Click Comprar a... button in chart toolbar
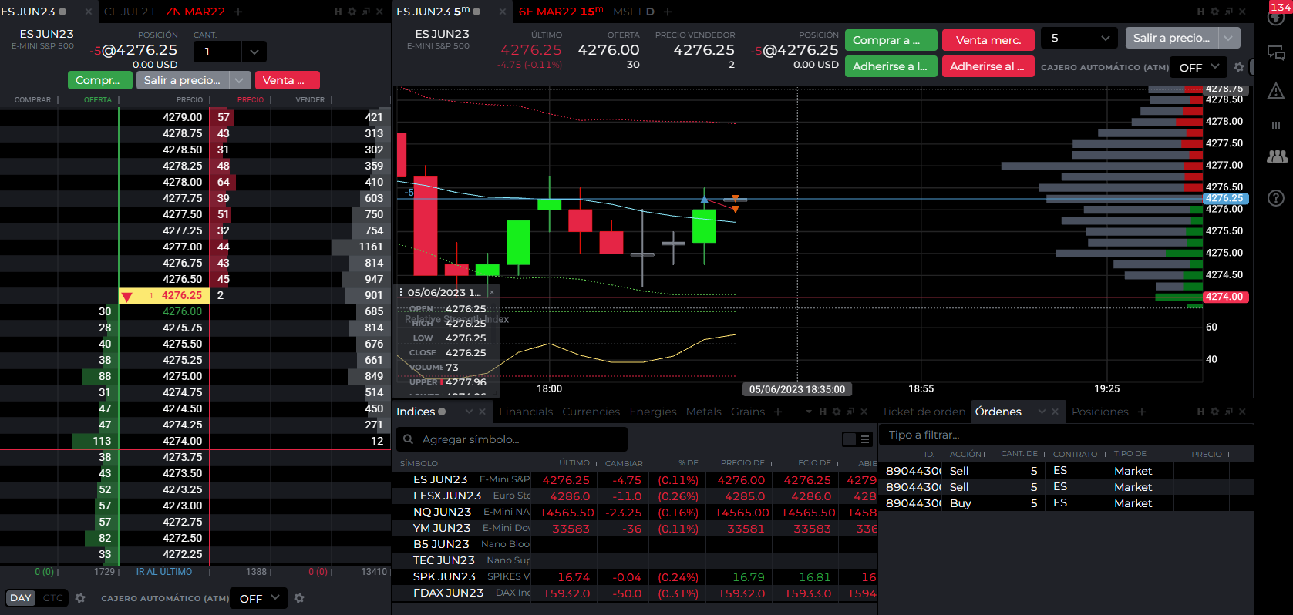The image size is (1293, 615). pos(891,39)
